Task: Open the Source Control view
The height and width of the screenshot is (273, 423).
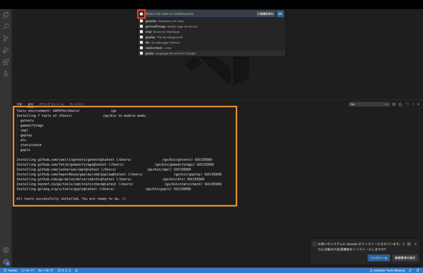Action: 6,38
